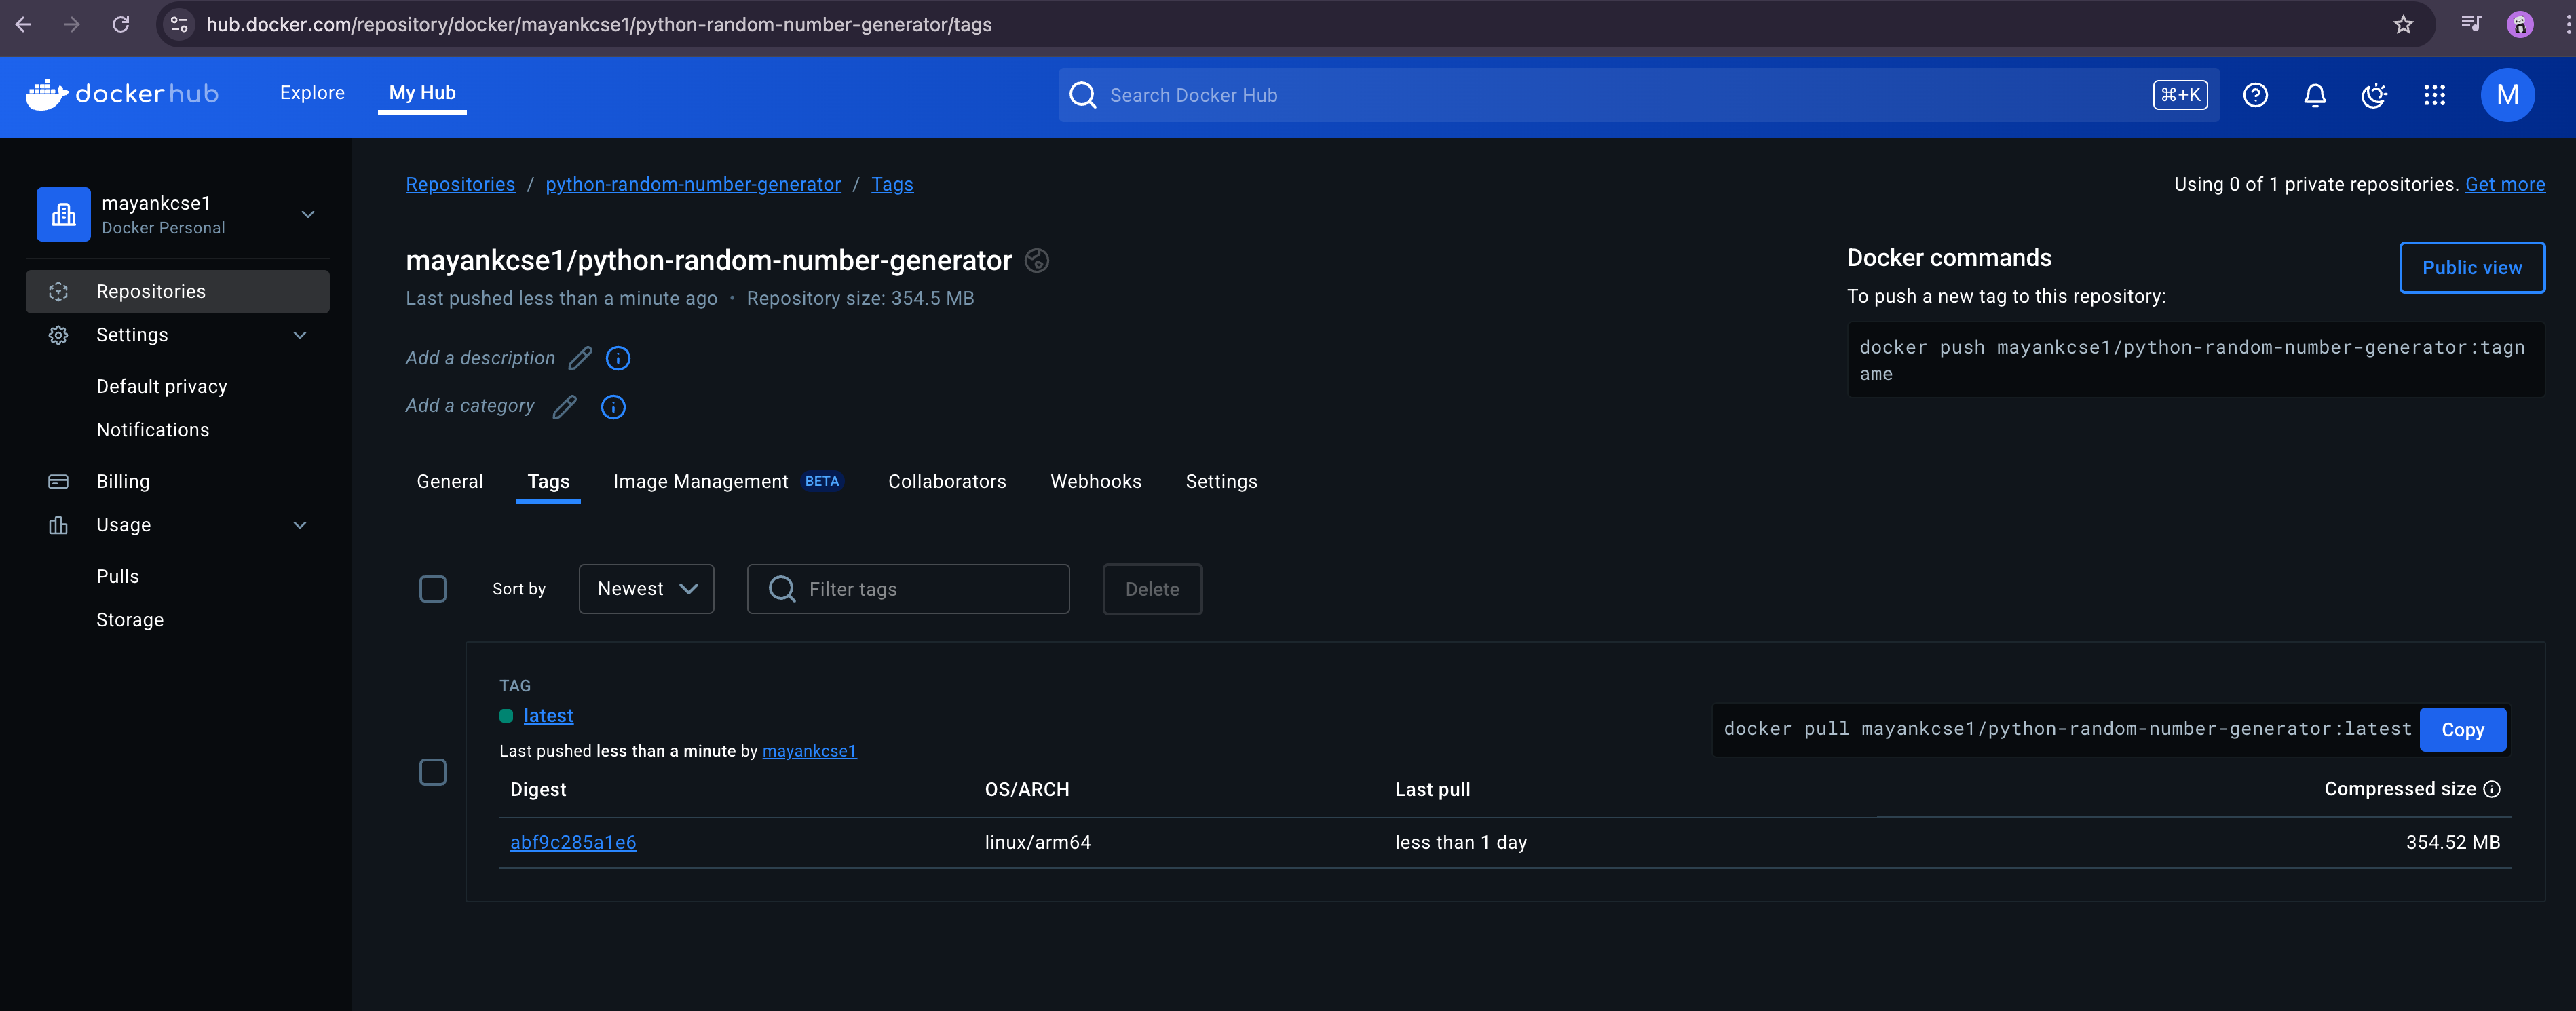Open the Collaborators tab
The image size is (2576, 1011).
pyautogui.click(x=947, y=482)
